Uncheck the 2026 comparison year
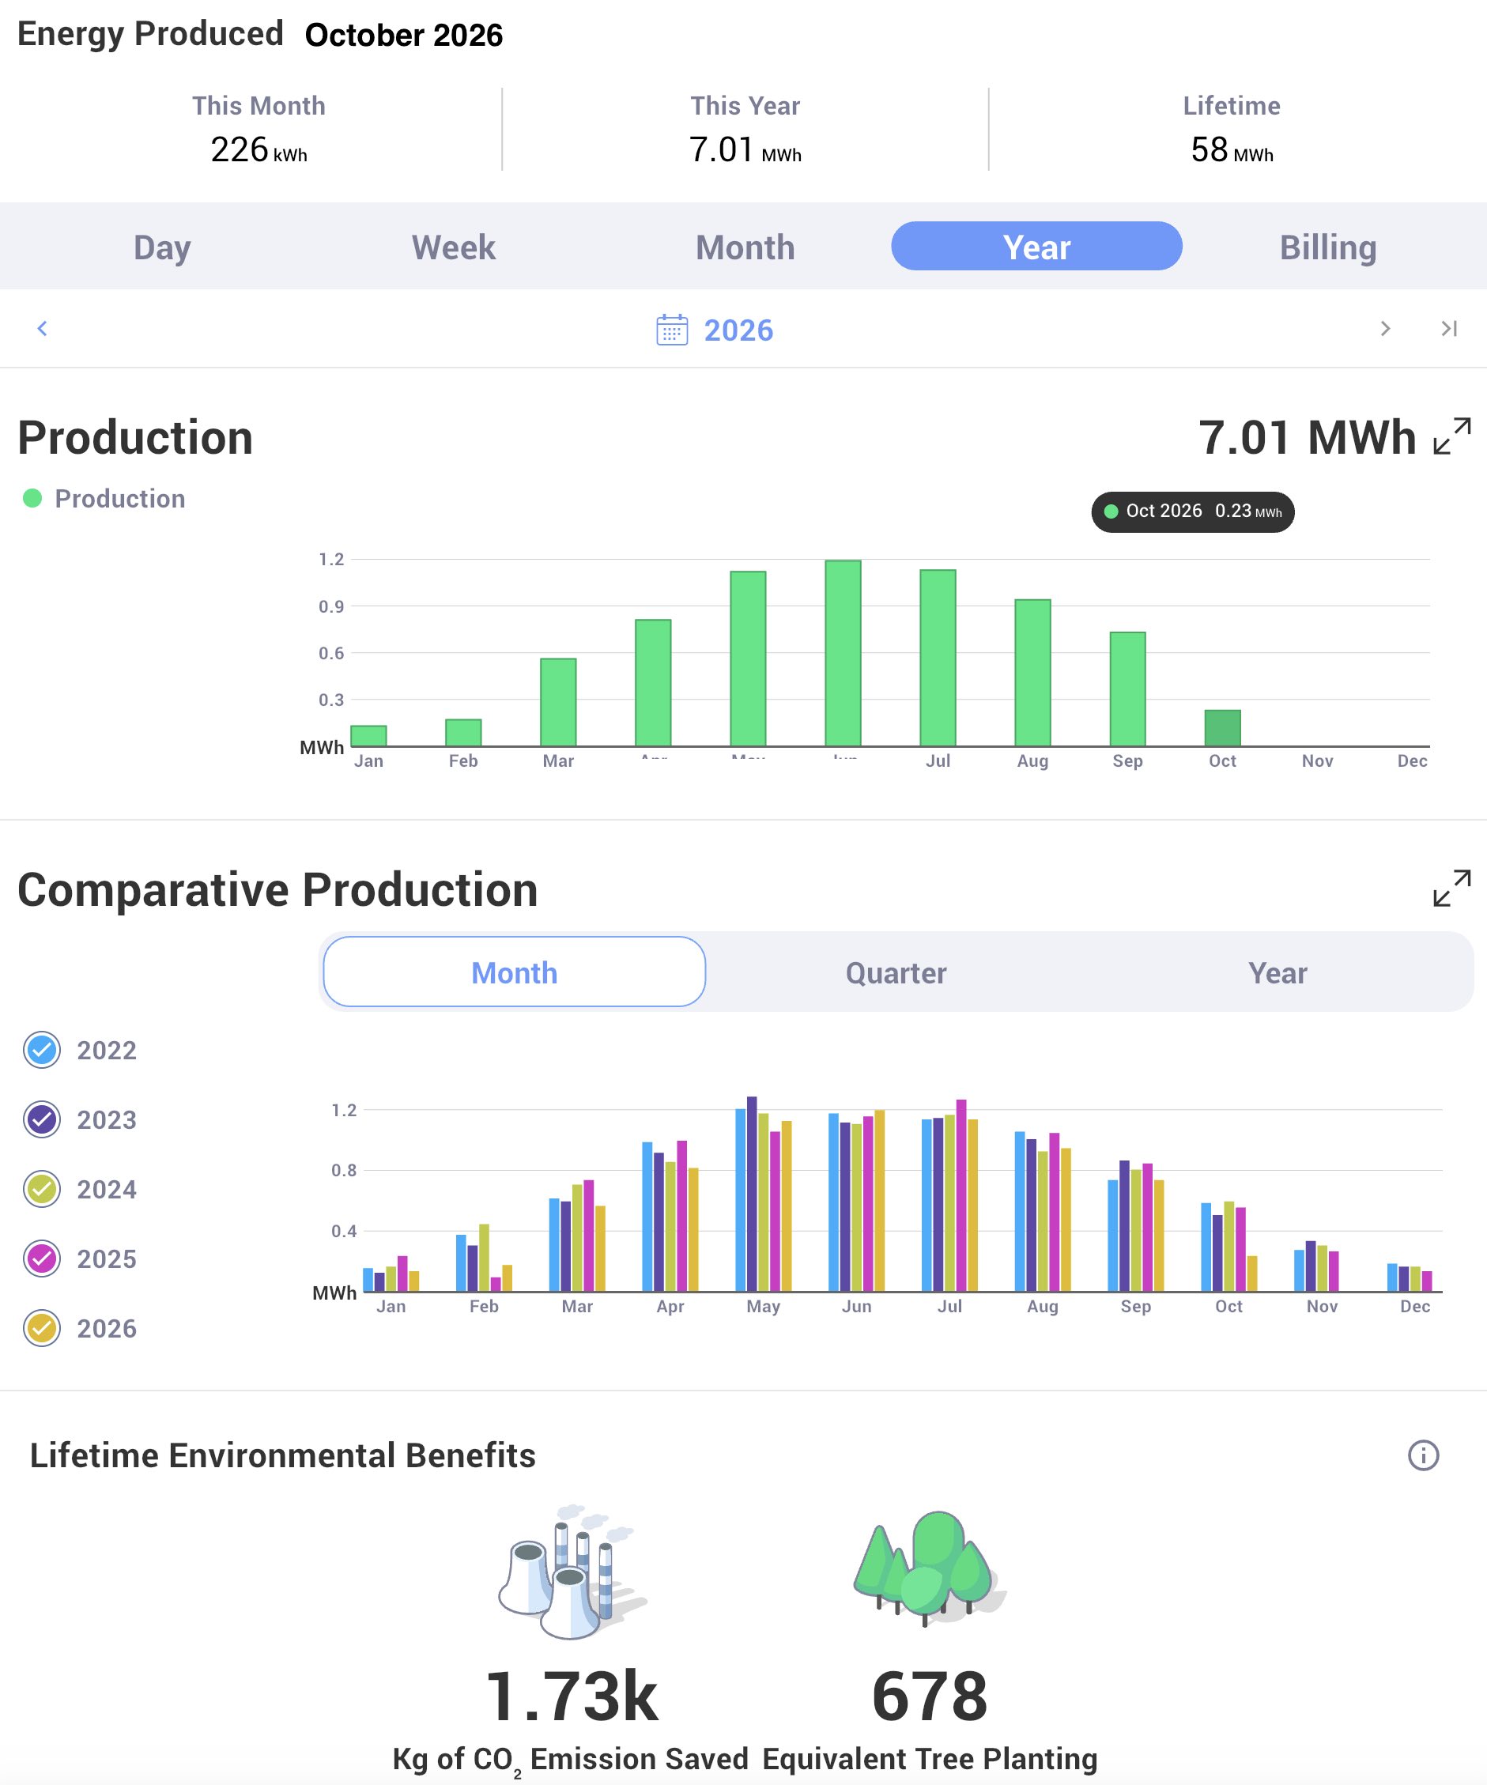 click(42, 1329)
